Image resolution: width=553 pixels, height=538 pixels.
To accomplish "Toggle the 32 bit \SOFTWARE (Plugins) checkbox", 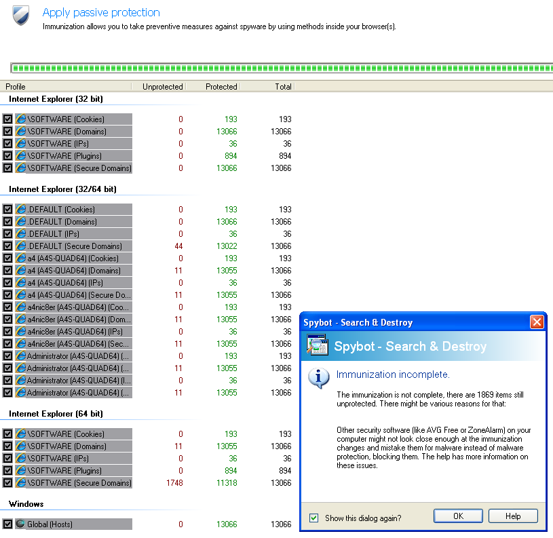I will (7, 156).
